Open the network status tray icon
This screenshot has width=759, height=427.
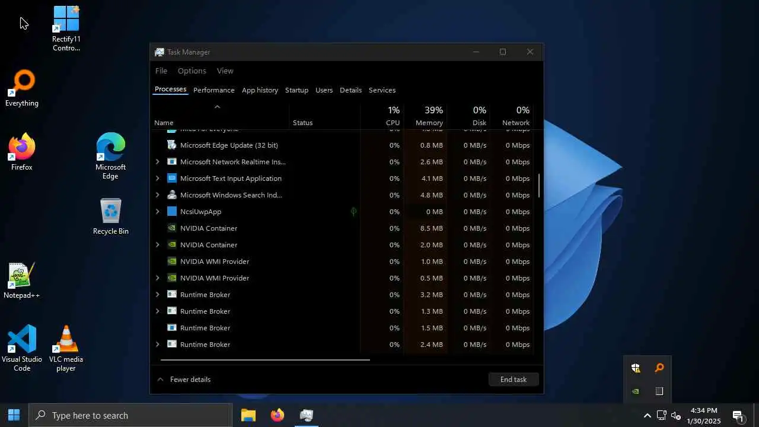pos(662,415)
